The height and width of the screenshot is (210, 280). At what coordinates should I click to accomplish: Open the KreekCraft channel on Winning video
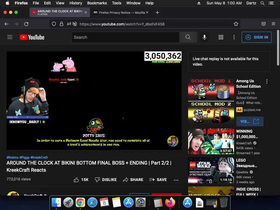[x=244, y=143]
